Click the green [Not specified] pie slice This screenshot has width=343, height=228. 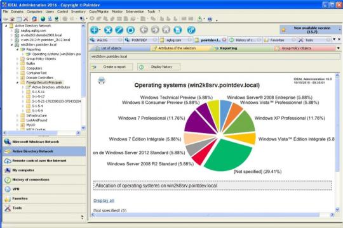(x=227, y=155)
